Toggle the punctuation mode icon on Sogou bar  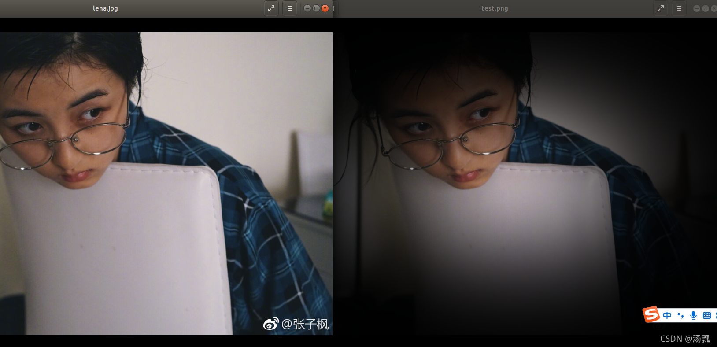[x=680, y=315]
